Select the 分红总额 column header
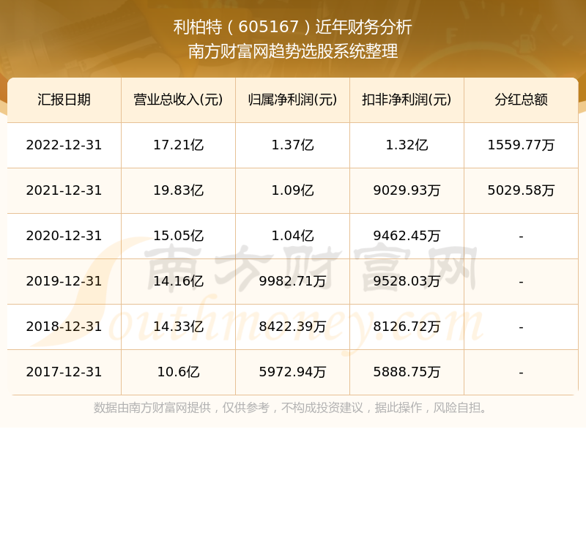The image size is (586, 555). pos(521,100)
